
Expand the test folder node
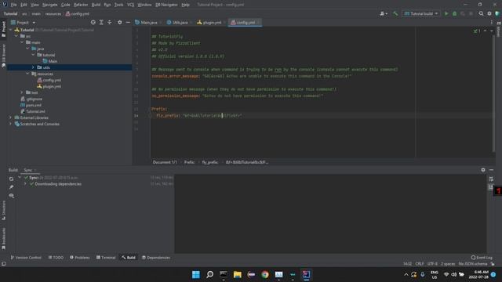coord(22,92)
